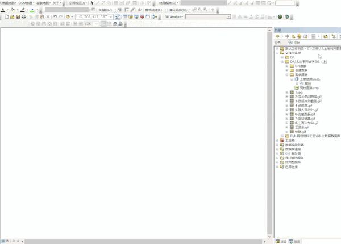Open the 像元选择 menu button
This screenshot has height=244, width=341.
tap(180, 10)
